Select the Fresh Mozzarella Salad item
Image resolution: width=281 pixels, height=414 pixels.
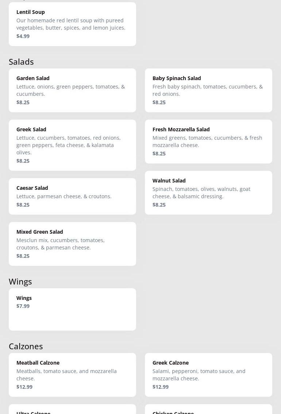point(208,141)
